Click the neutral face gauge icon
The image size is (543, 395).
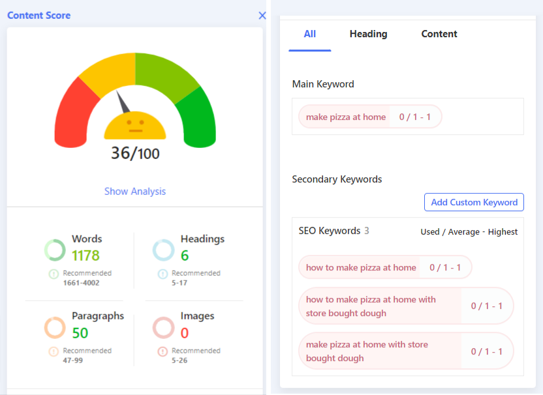tap(135, 126)
